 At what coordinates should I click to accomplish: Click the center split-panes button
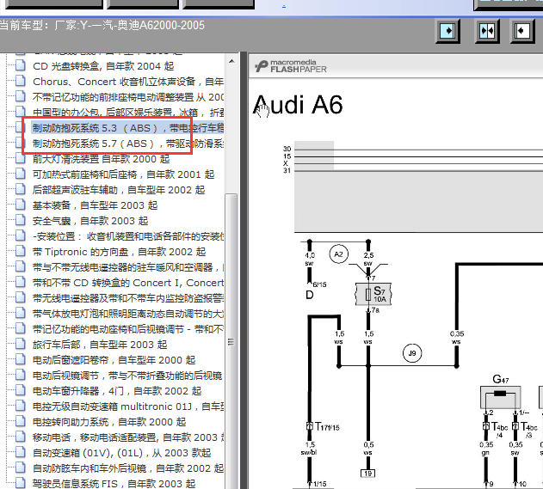pyautogui.click(x=486, y=31)
